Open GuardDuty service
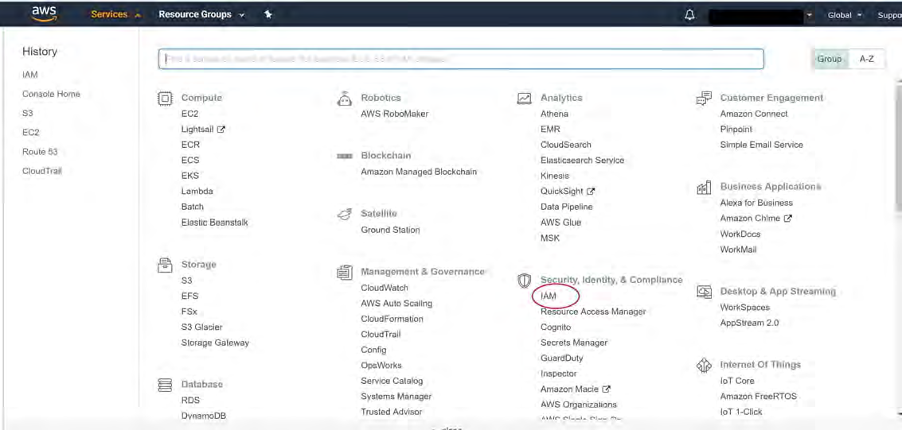Image resolution: width=902 pixels, height=430 pixels. tap(561, 358)
